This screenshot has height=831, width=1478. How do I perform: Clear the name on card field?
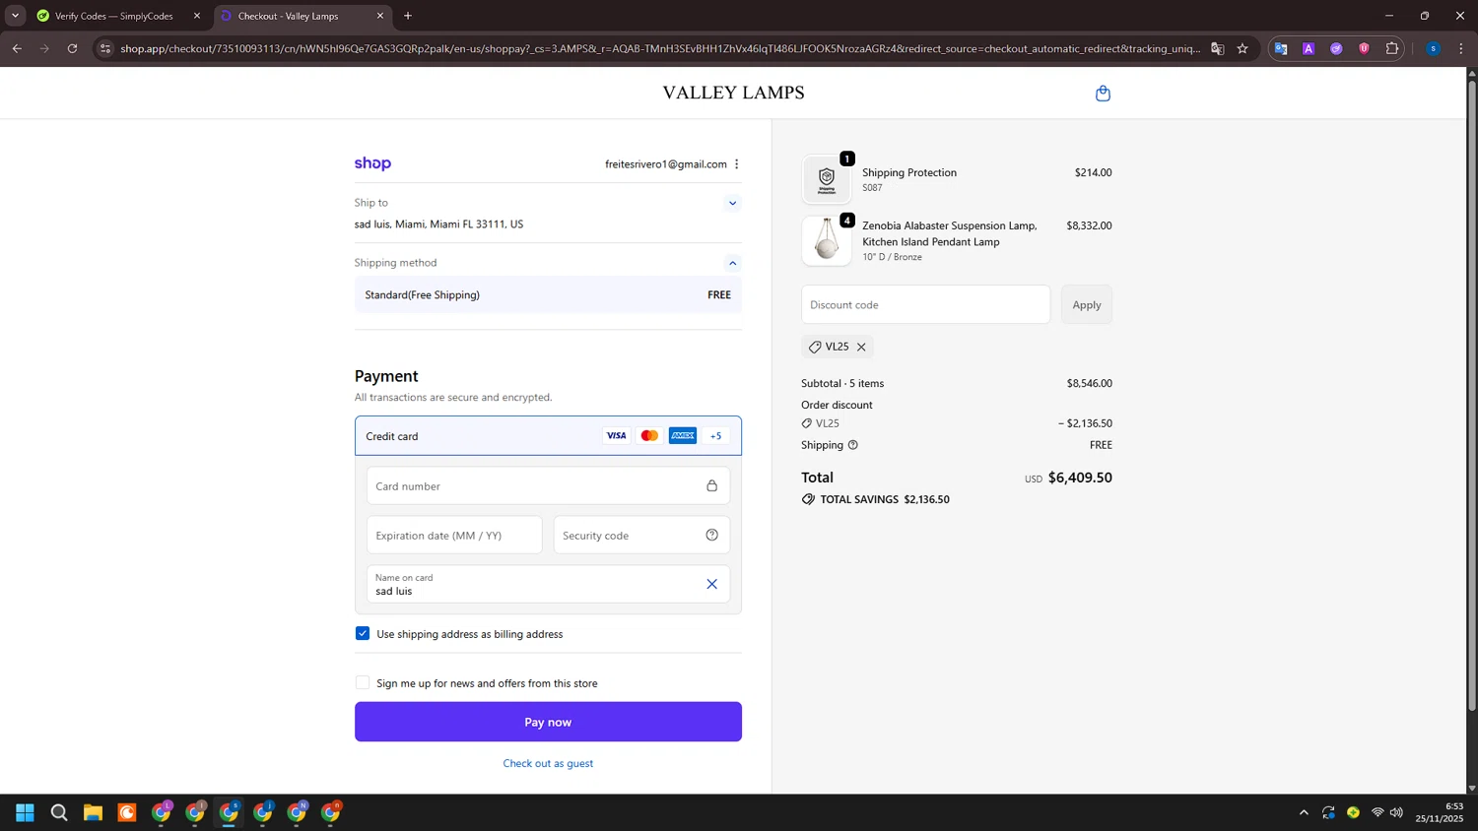(x=711, y=584)
